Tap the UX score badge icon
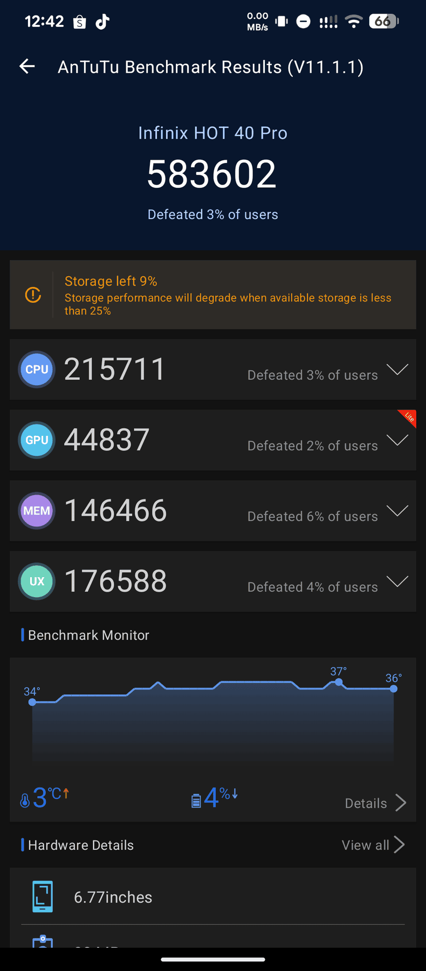426x971 pixels. click(x=37, y=582)
